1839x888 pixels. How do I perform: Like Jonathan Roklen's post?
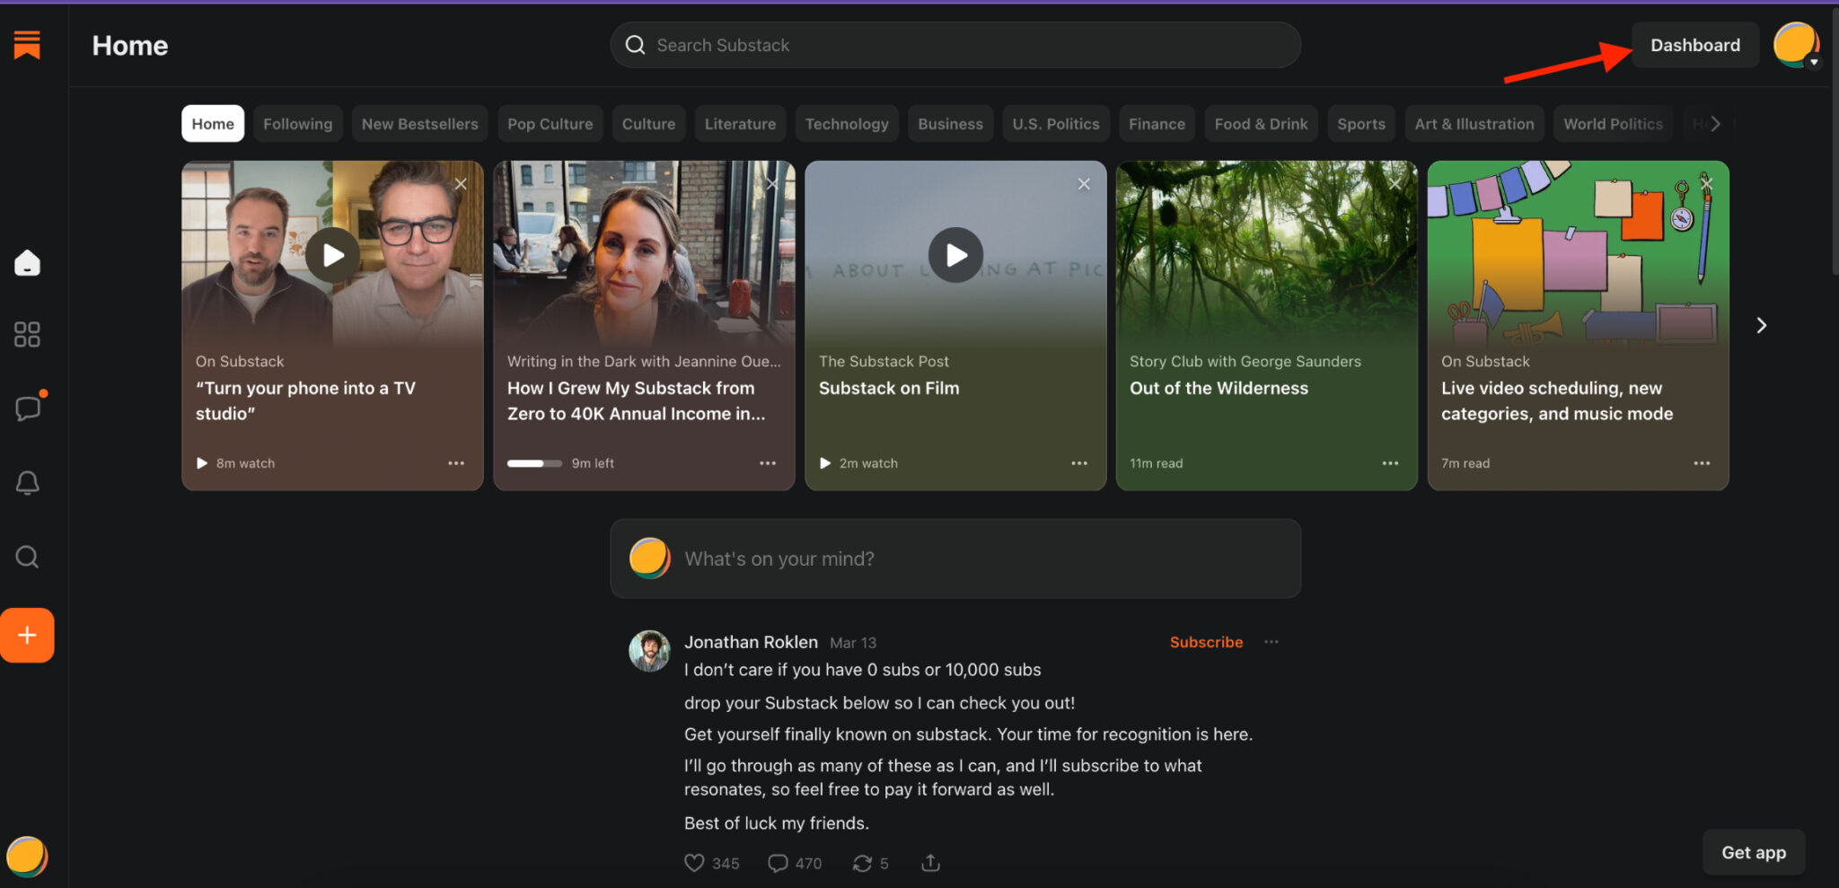coord(695,863)
